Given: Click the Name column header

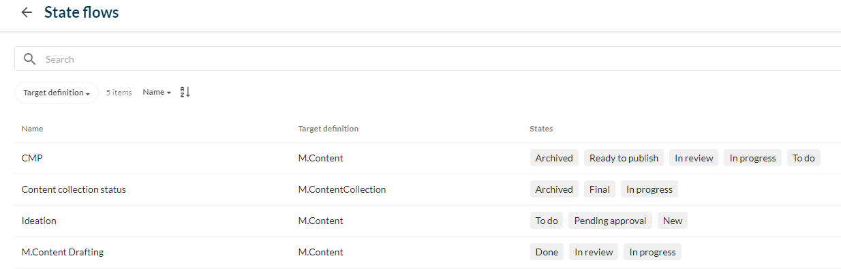Looking at the screenshot, I should tap(32, 128).
